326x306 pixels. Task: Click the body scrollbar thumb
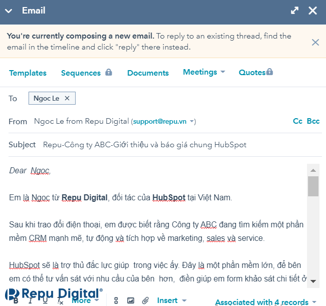[x=313, y=186]
